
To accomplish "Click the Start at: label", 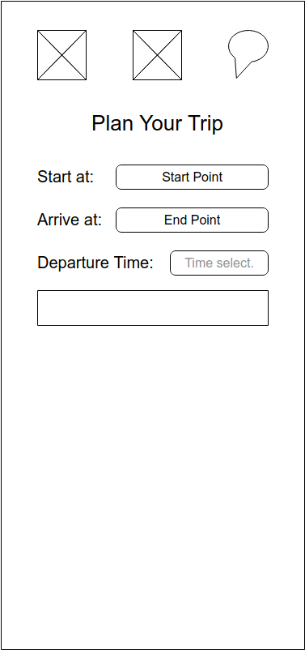I will [x=66, y=177].
